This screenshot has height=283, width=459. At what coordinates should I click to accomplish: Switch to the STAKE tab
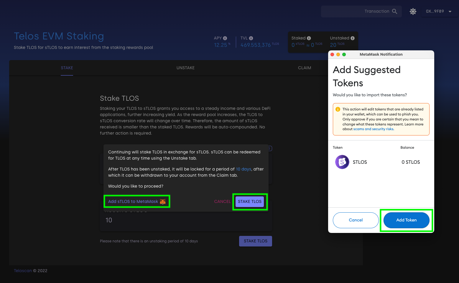(67, 68)
